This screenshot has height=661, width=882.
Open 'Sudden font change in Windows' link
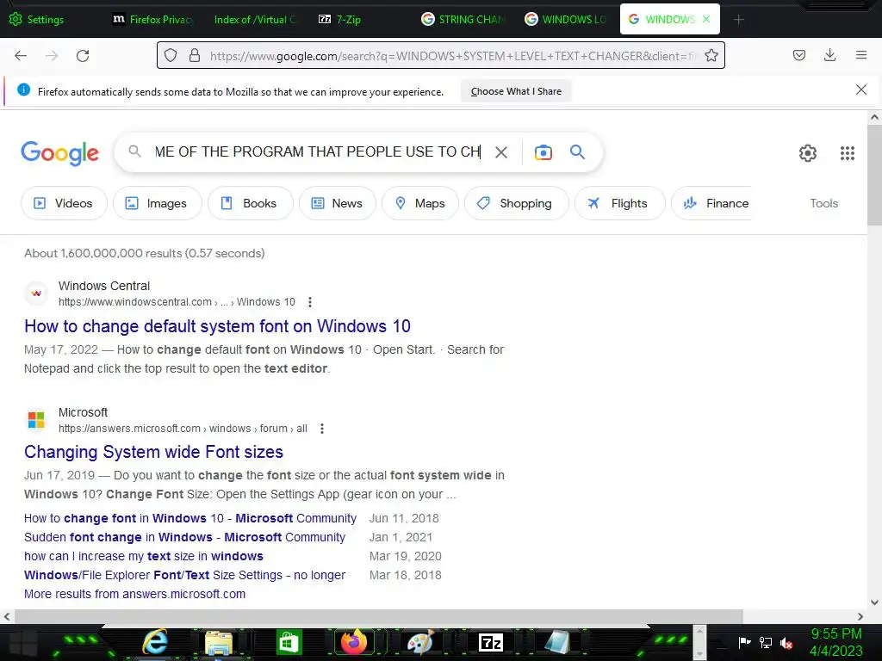pyautogui.click(x=184, y=537)
